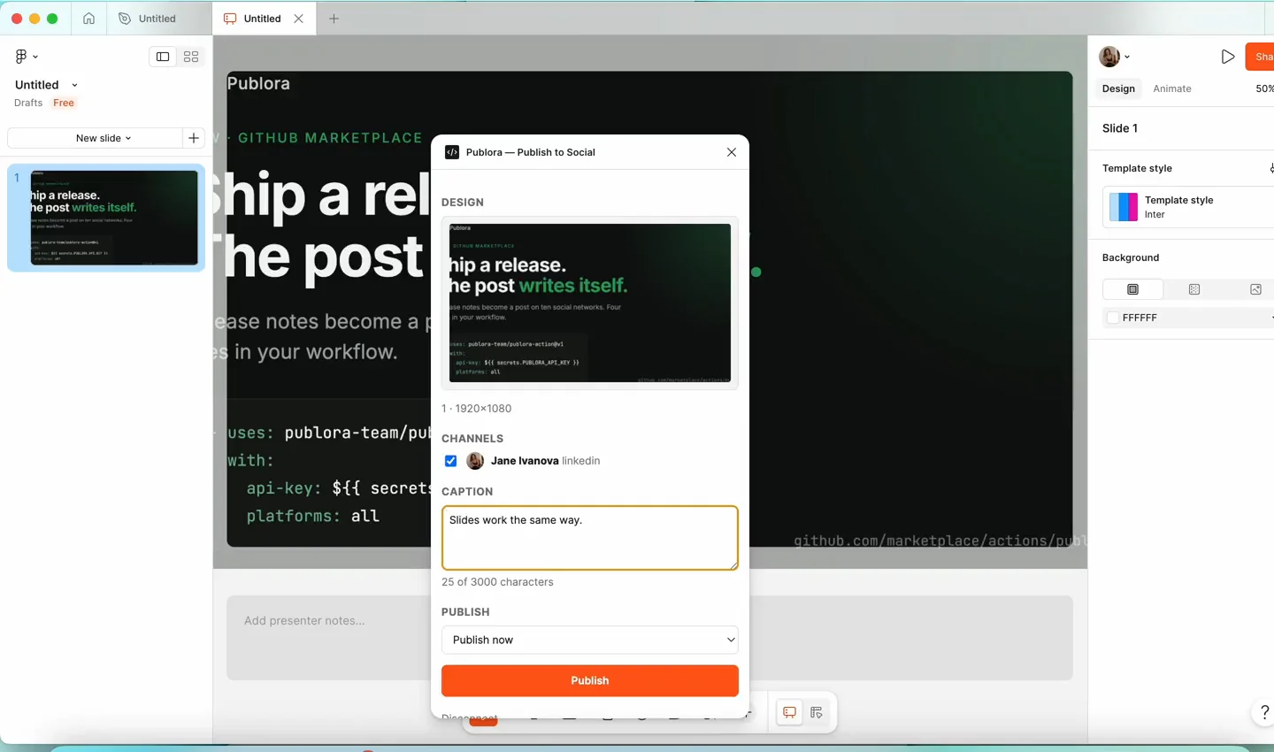Switch to first Untitled design tab
Screen dimensions: 1274x752
[x=159, y=18]
